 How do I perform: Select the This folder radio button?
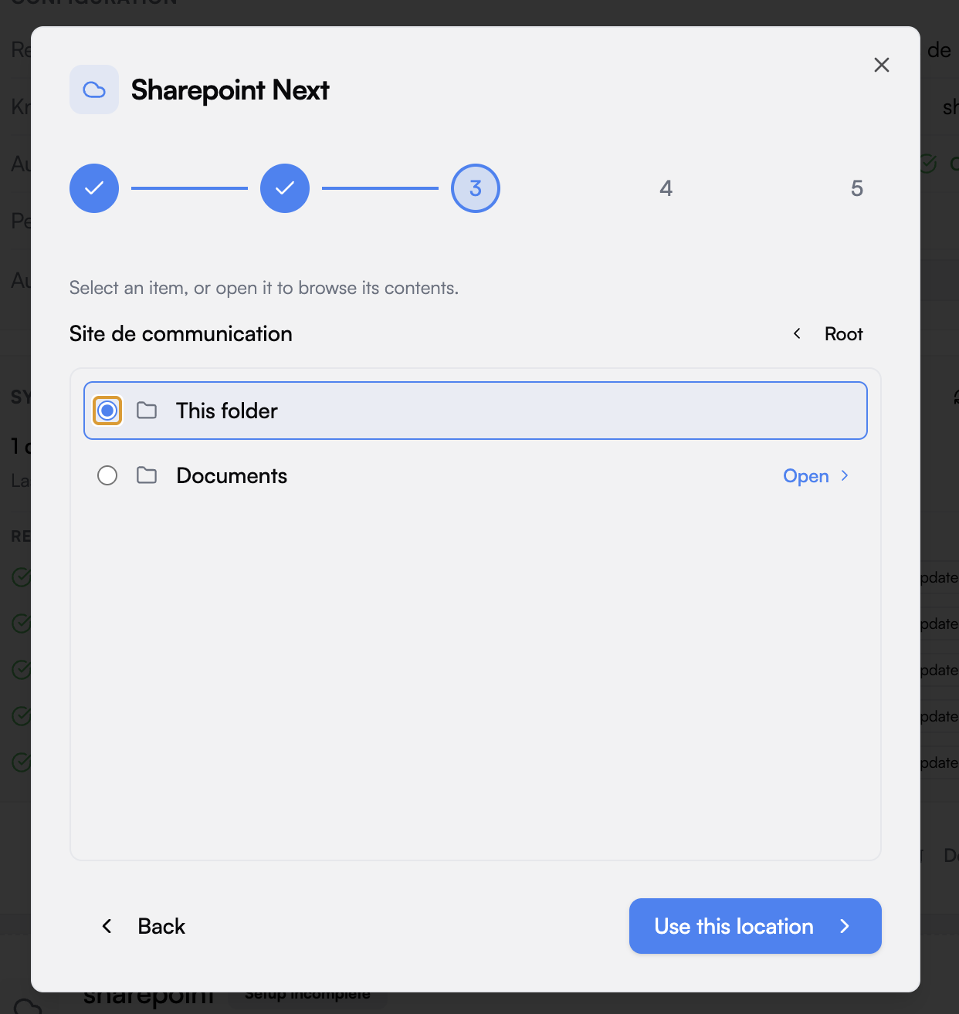(107, 411)
